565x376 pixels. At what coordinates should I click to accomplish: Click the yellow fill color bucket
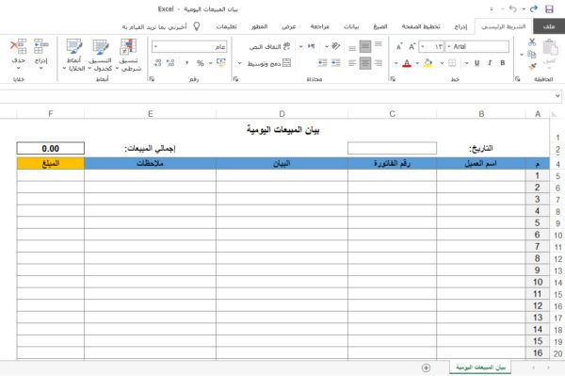(x=428, y=63)
